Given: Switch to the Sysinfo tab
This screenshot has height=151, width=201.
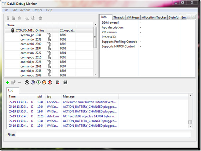Looking at the screenshot, I should click(174, 17).
